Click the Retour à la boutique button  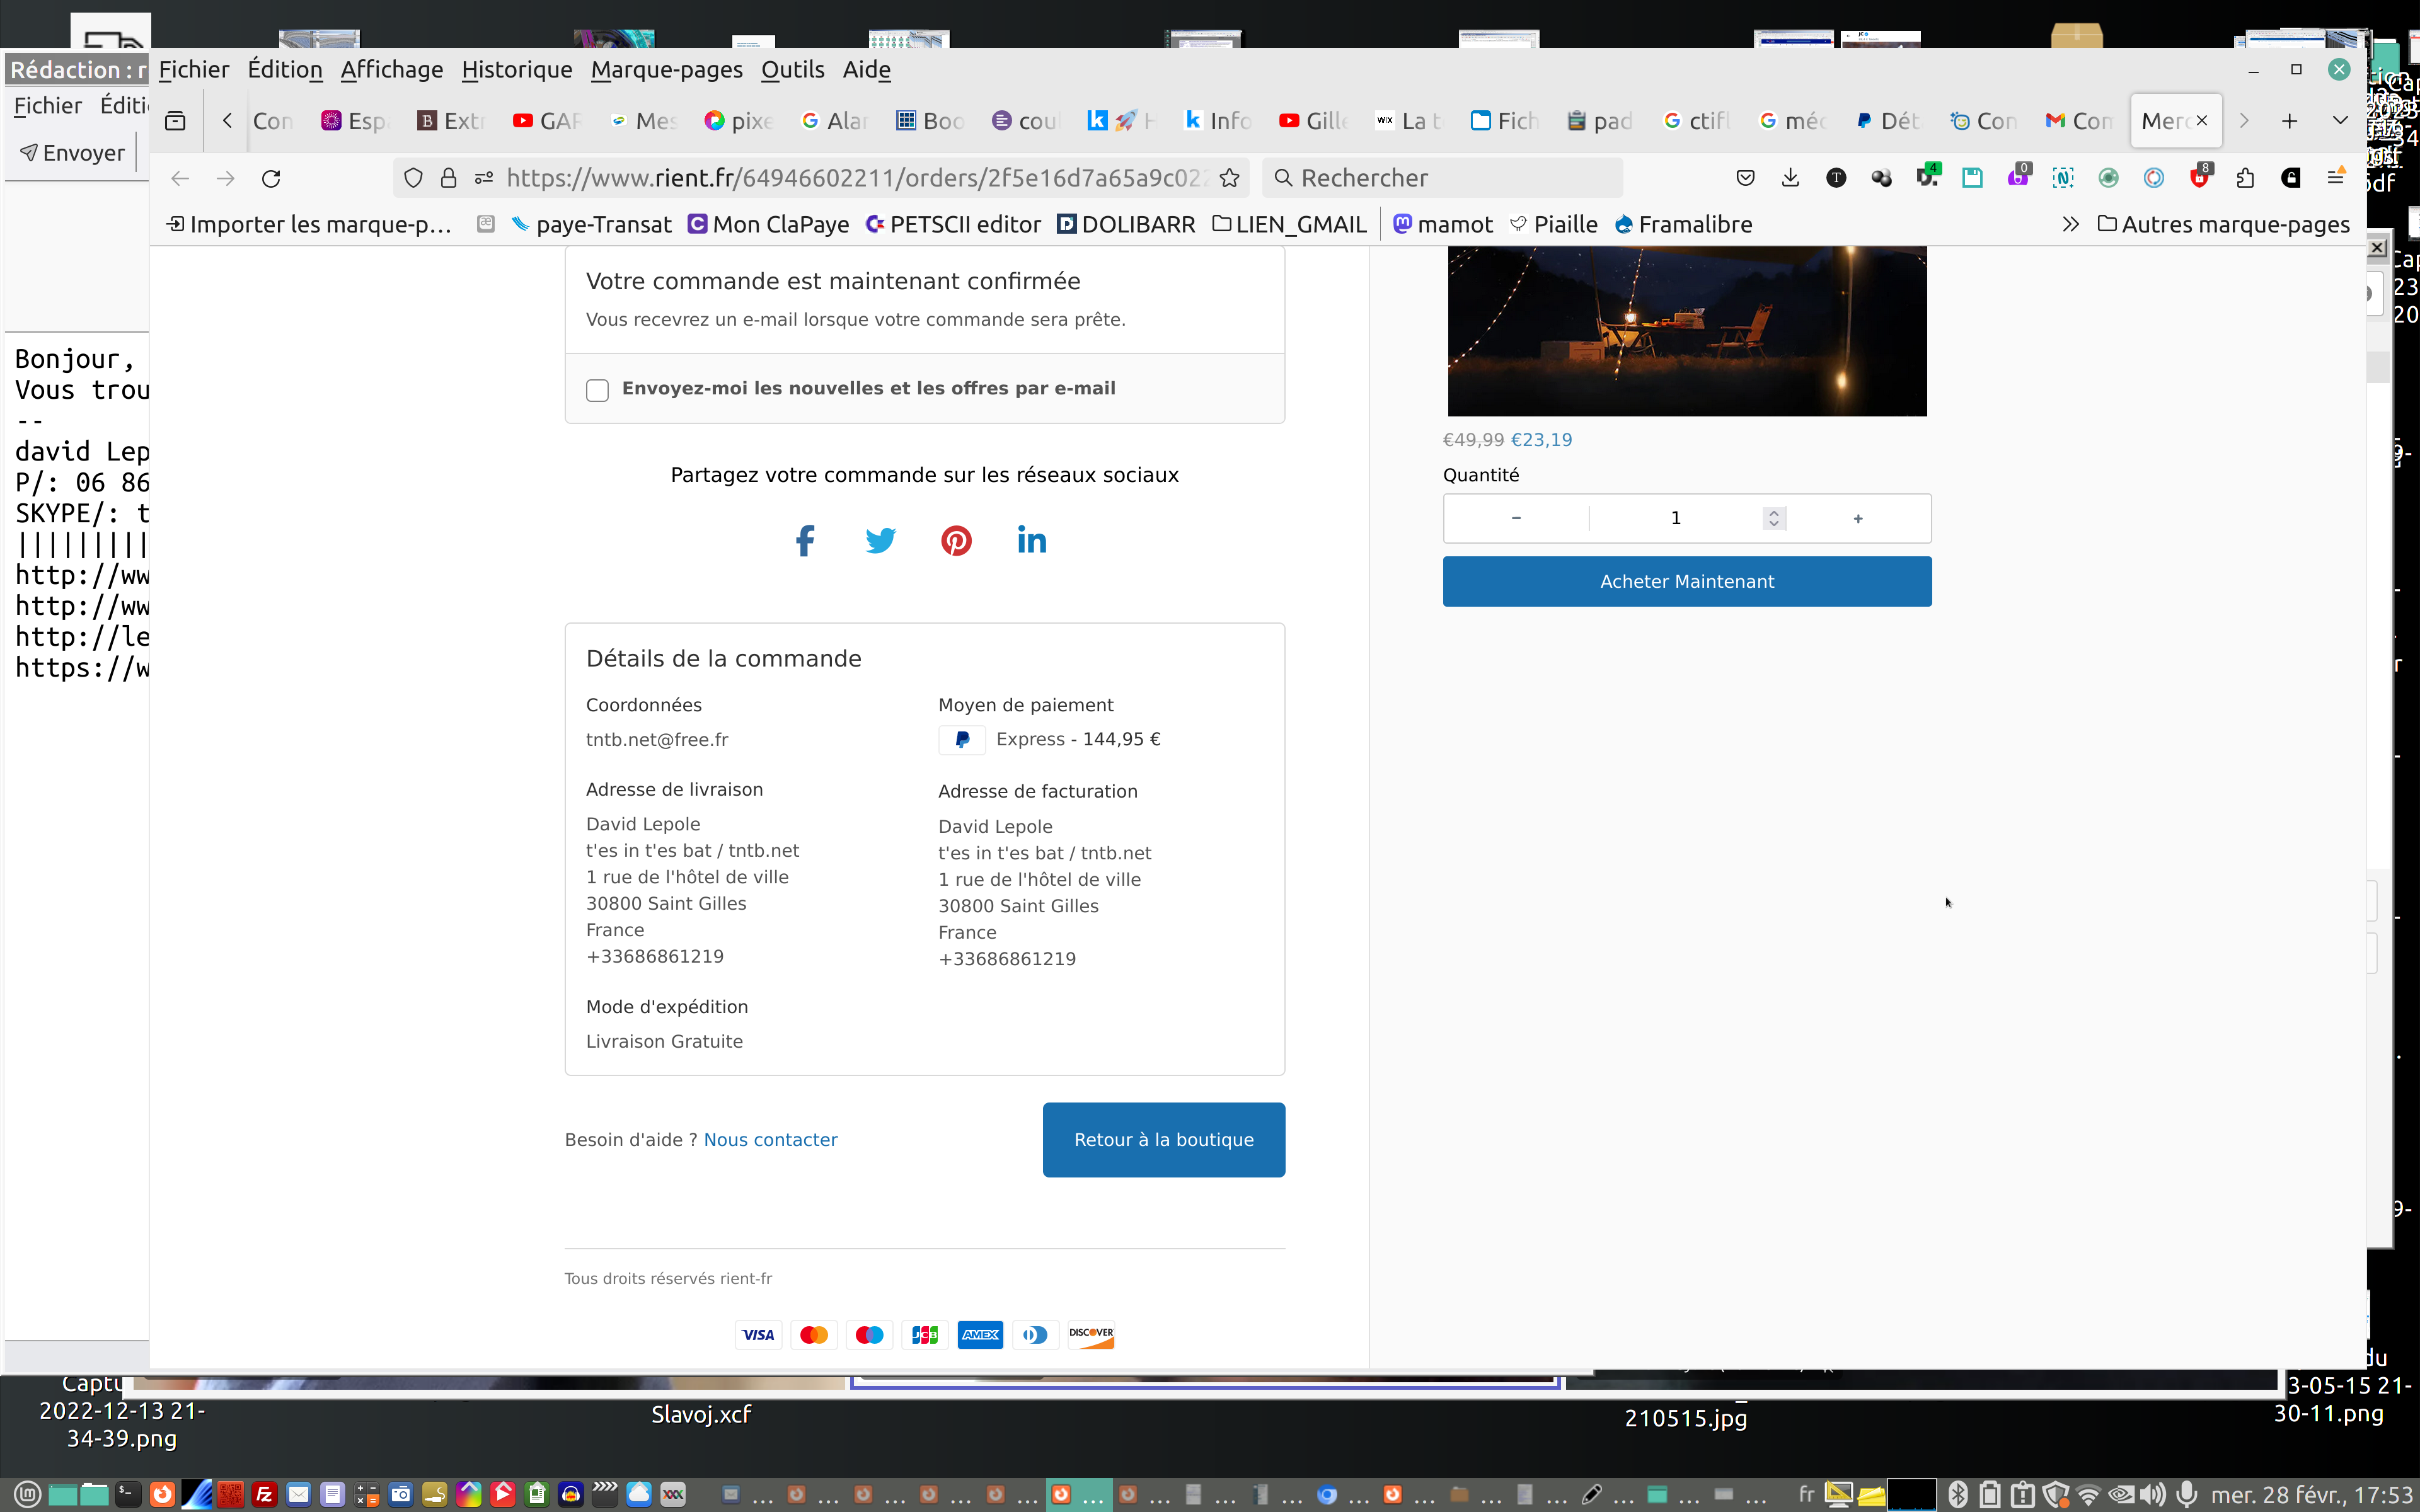tap(1163, 1140)
